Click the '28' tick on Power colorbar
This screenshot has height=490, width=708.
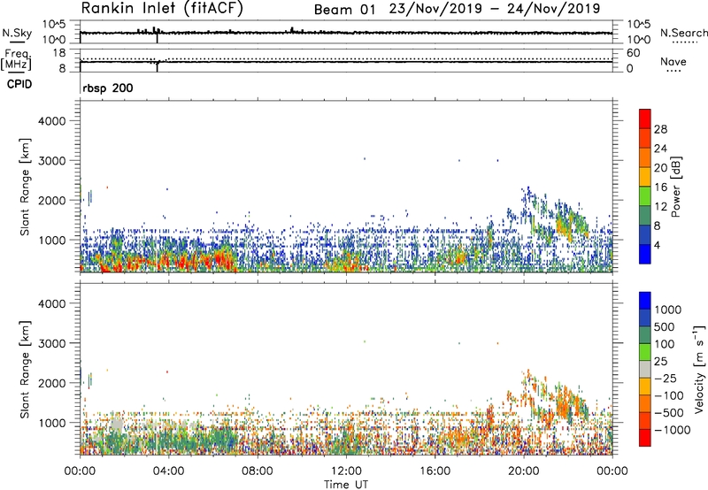click(x=660, y=129)
